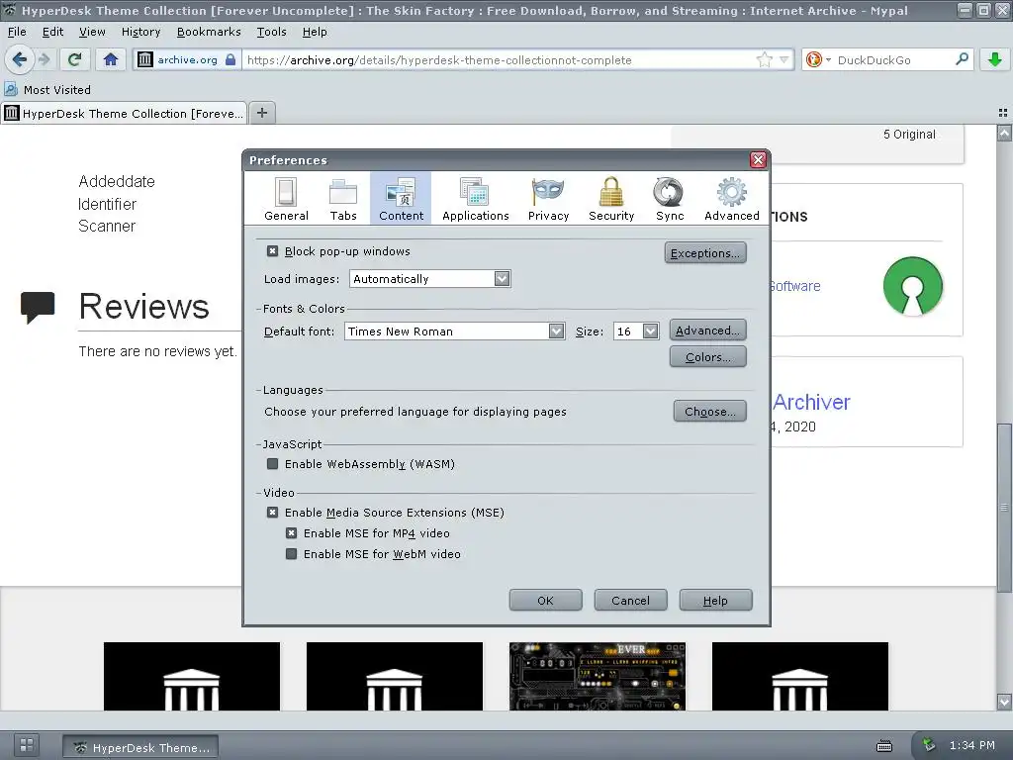
Task: Open the Sync preferences pane
Action: pos(670,198)
